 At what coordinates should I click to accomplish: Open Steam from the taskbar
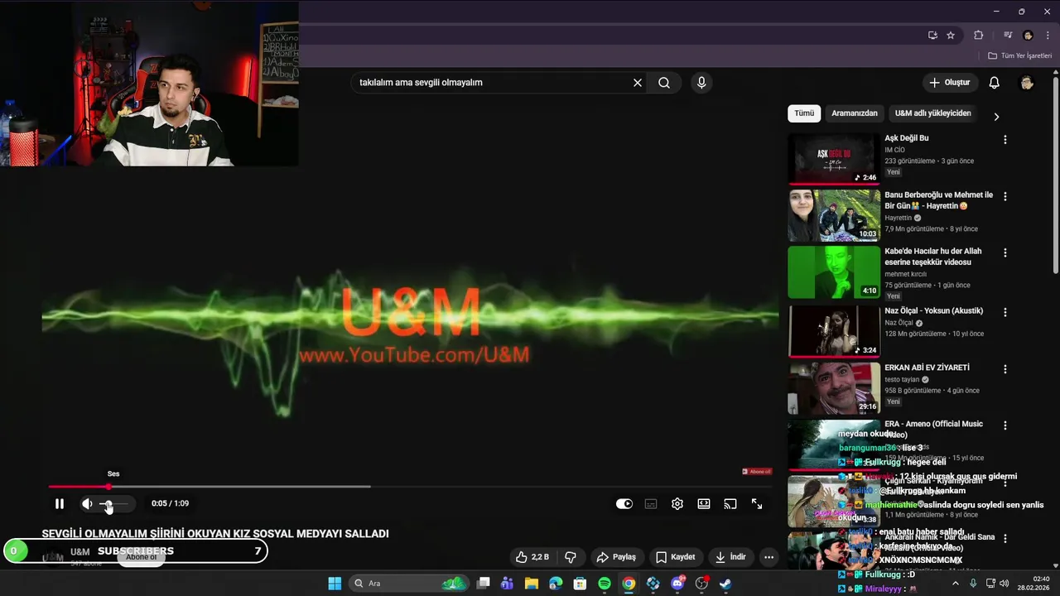(x=725, y=584)
